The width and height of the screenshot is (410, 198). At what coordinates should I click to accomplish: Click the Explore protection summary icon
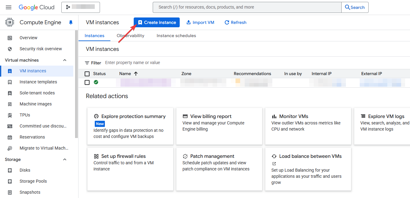click(x=96, y=116)
